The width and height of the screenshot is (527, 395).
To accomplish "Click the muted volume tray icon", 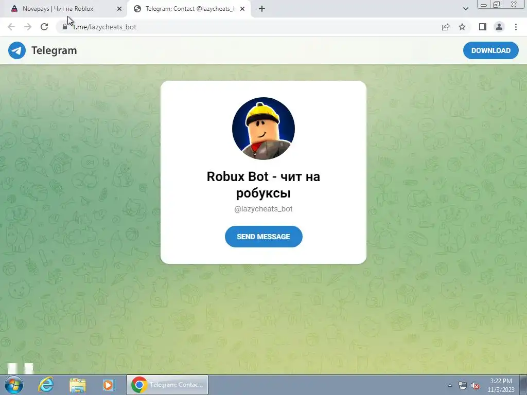I will 475,386.
